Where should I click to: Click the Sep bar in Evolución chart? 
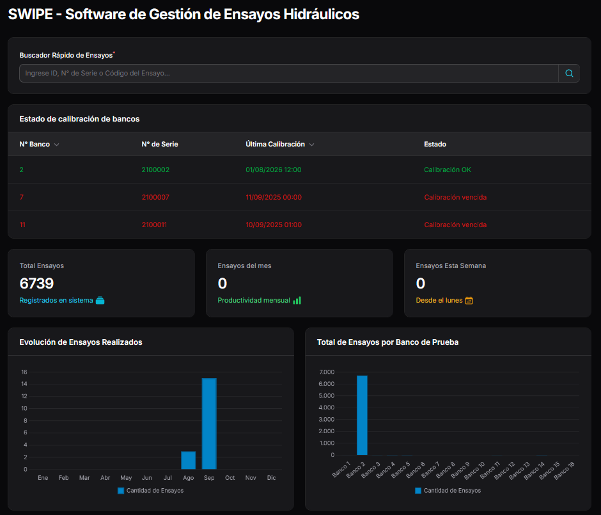tap(209, 424)
